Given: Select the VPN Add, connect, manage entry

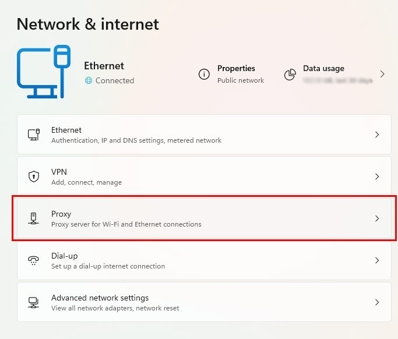Looking at the screenshot, I should click(204, 176).
